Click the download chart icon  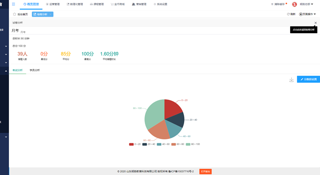click(x=292, y=80)
